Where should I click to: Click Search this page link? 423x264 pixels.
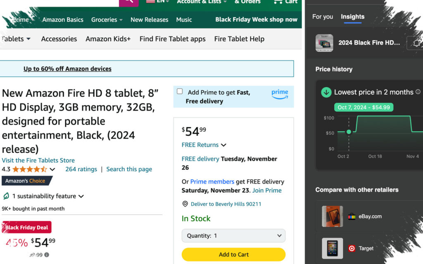coord(129,169)
